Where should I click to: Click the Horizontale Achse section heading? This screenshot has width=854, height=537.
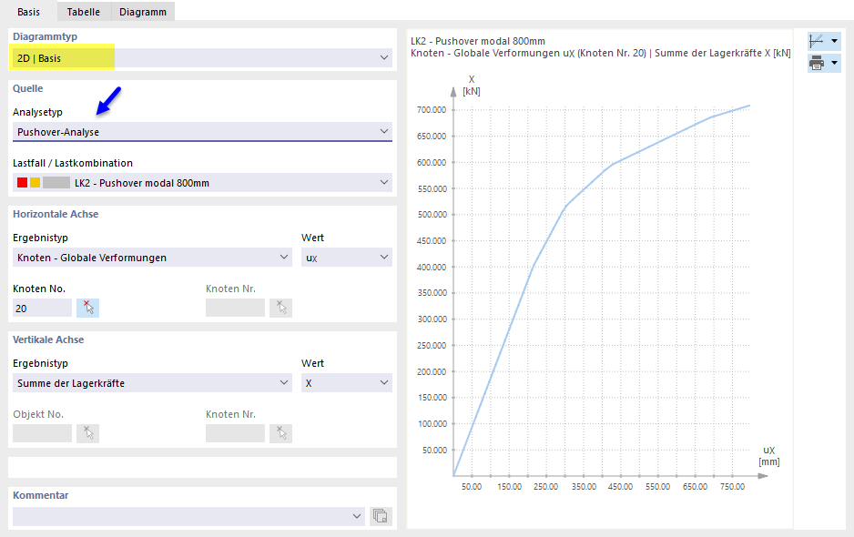tap(56, 214)
